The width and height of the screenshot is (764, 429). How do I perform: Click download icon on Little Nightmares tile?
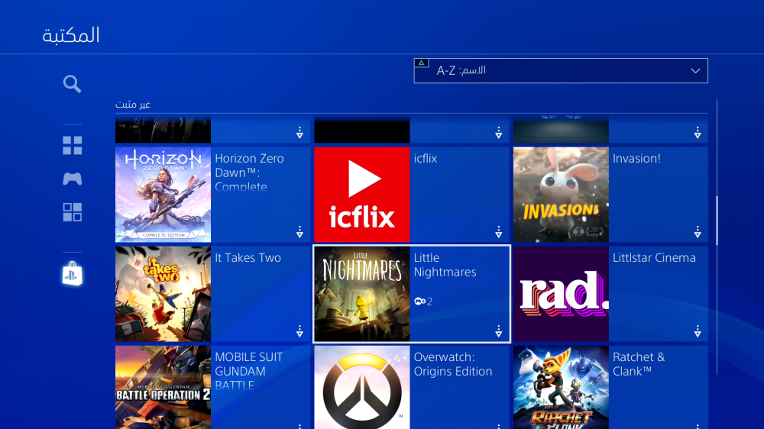pyautogui.click(x=498, y=331)
